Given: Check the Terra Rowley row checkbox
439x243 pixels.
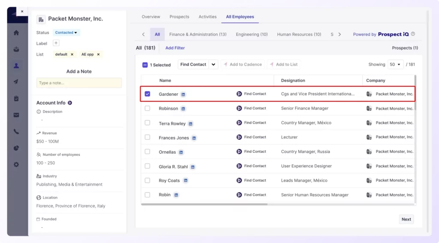Looking at the screenshot, I should tap(147, 123).
